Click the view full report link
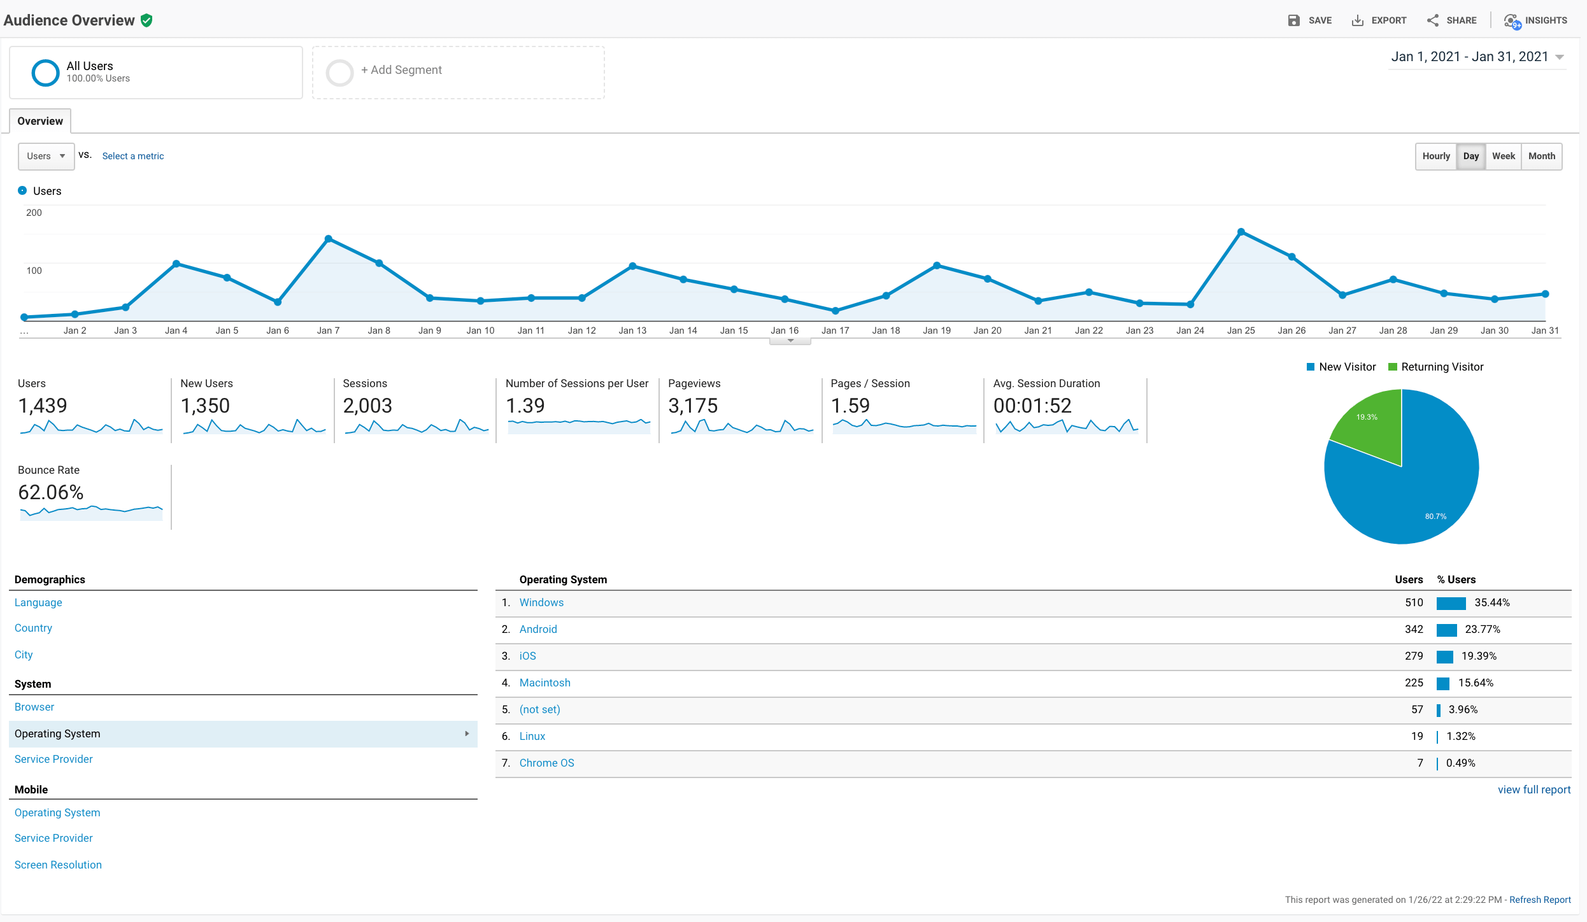This screenshot has width=1587, height=922. click(1534, 789)
